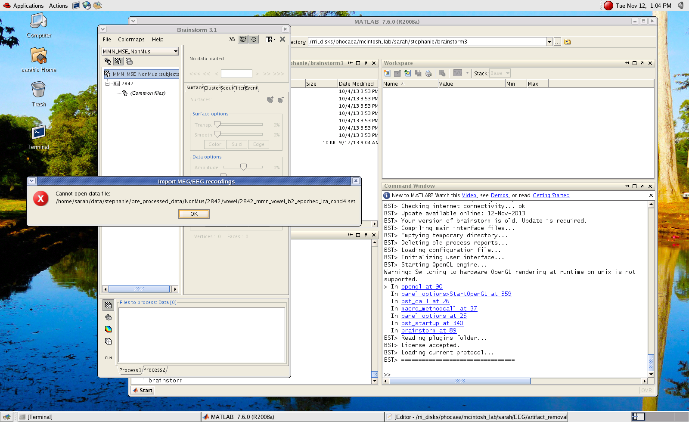
Task: Click the remove surface icon
Action: click(280, 99)
